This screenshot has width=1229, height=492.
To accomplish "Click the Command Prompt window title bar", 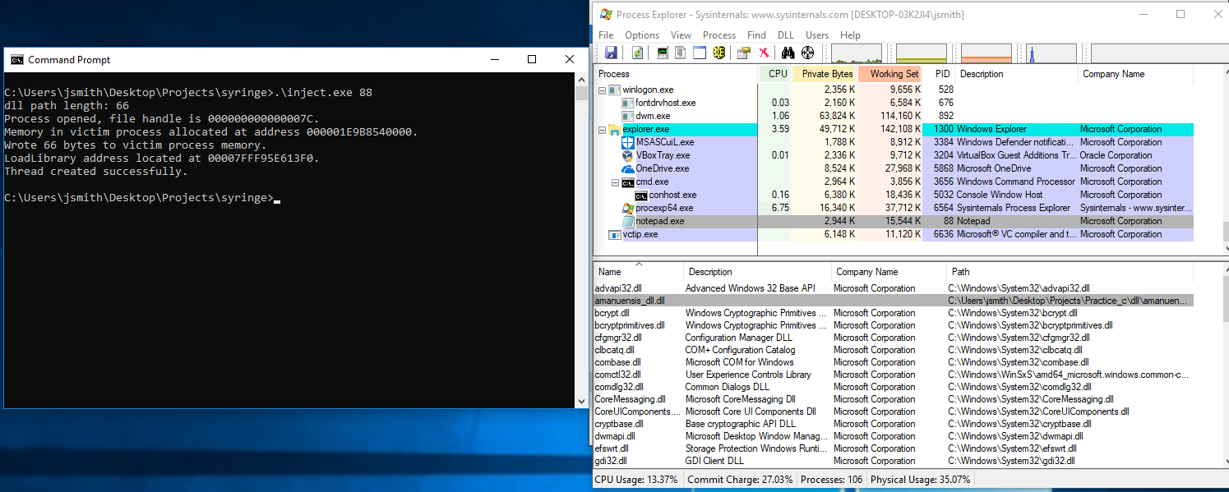I will [247, 59].
